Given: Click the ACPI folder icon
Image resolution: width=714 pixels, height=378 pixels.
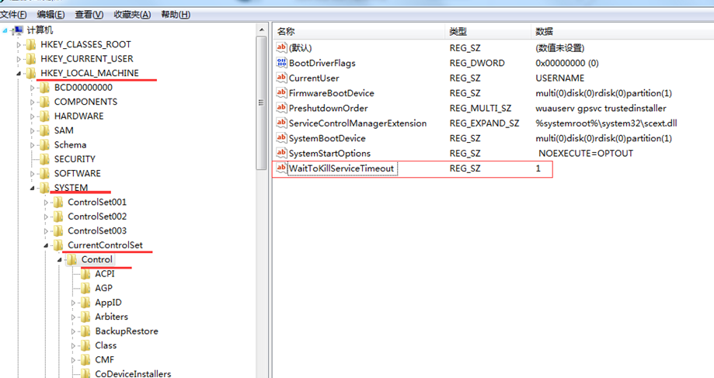Looking at the screenshot, I should (85, 274).
